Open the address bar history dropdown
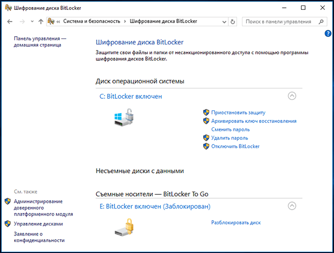334x253 pixels. [x=224, y=22]
